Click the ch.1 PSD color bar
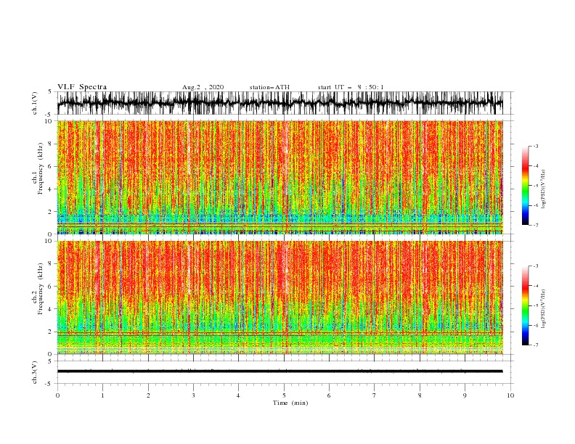Viewport: 575px width, 444px height. click(525, 186)
